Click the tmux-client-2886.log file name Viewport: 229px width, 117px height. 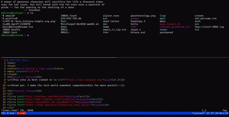pos(209,27)
